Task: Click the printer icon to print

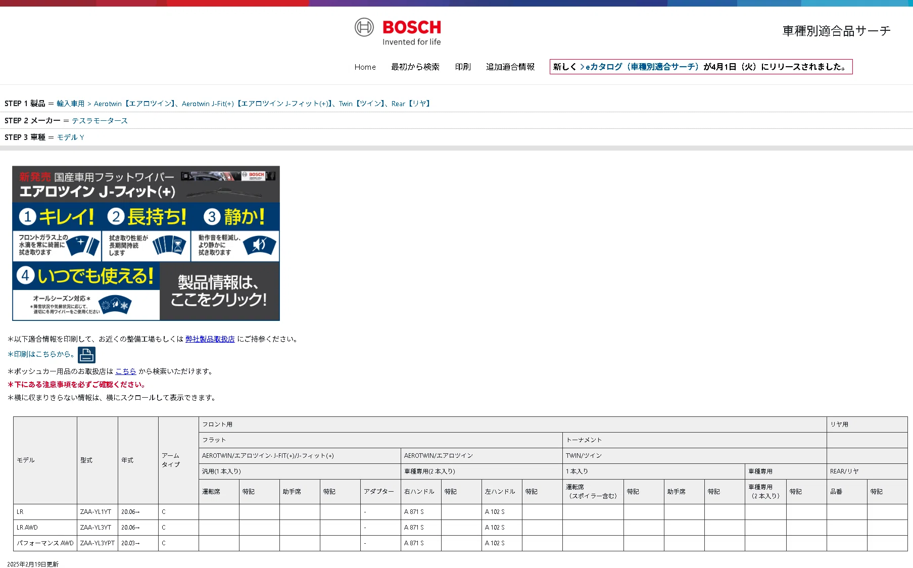Action: pyautogui.click(x=86, y=355)
